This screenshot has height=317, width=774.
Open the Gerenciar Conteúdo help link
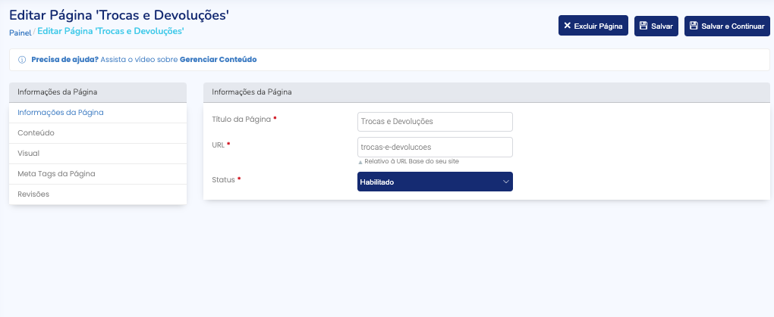pyautogui.click(x=218, y=59)
